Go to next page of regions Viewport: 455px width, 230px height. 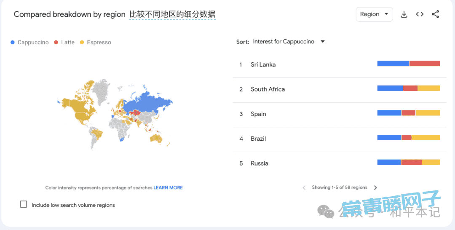point(375,188)
